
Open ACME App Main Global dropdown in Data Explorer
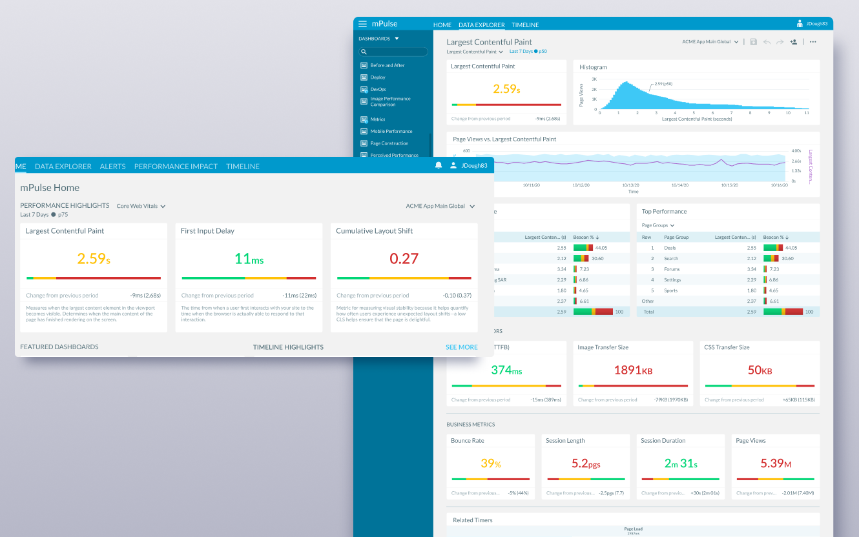[x=710, y=42]
